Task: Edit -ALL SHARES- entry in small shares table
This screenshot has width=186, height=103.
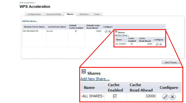Action: 157,44
